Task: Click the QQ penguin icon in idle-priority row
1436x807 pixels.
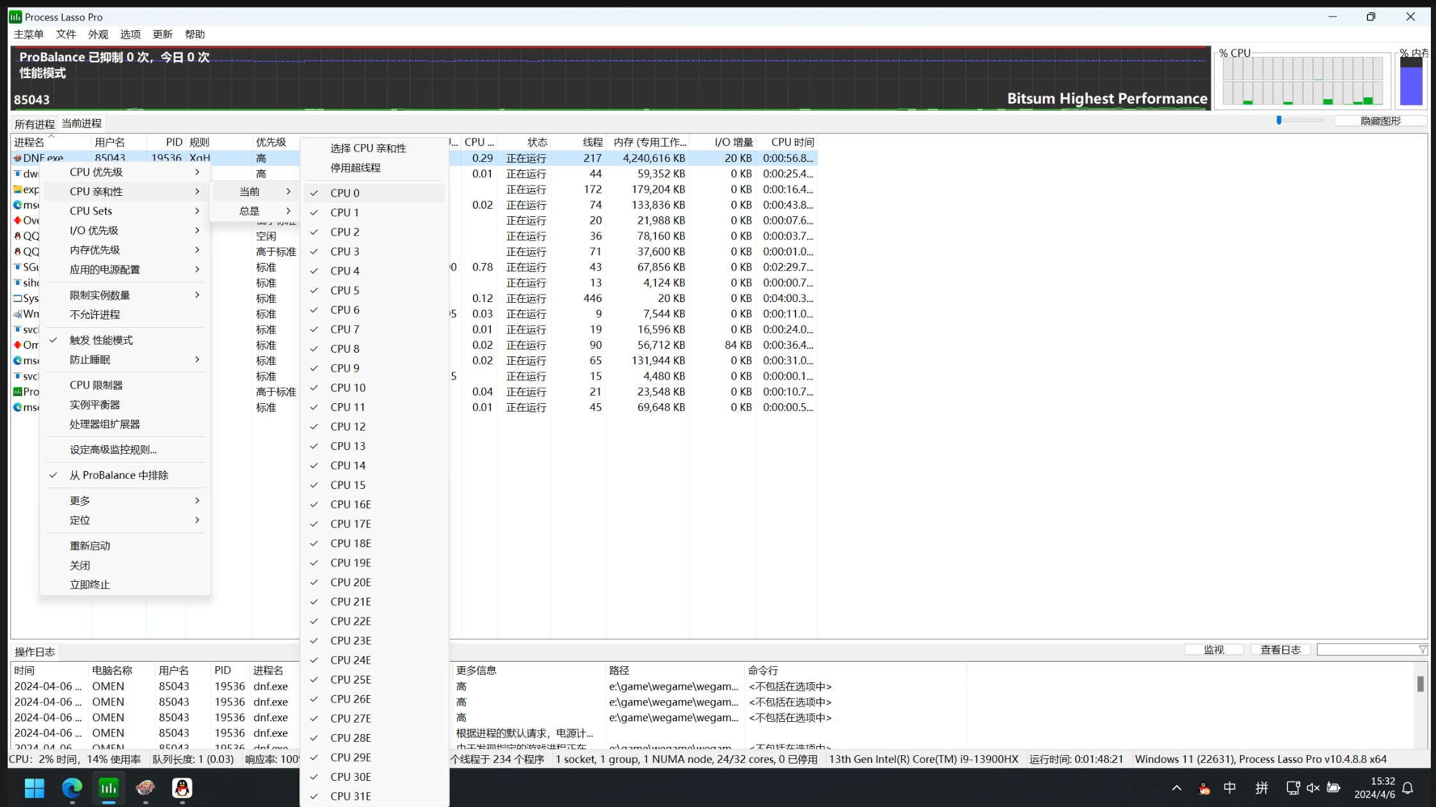Action: click(18, 236)
